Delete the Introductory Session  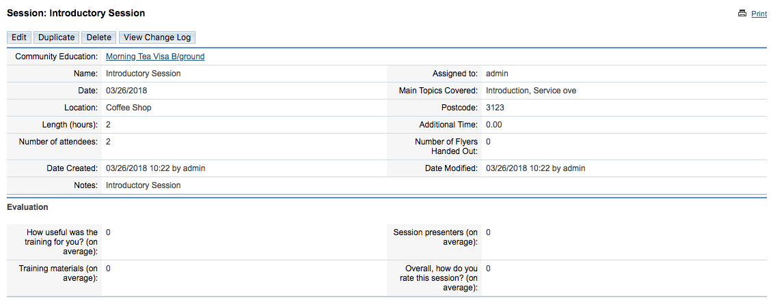(x=99, y=37)
